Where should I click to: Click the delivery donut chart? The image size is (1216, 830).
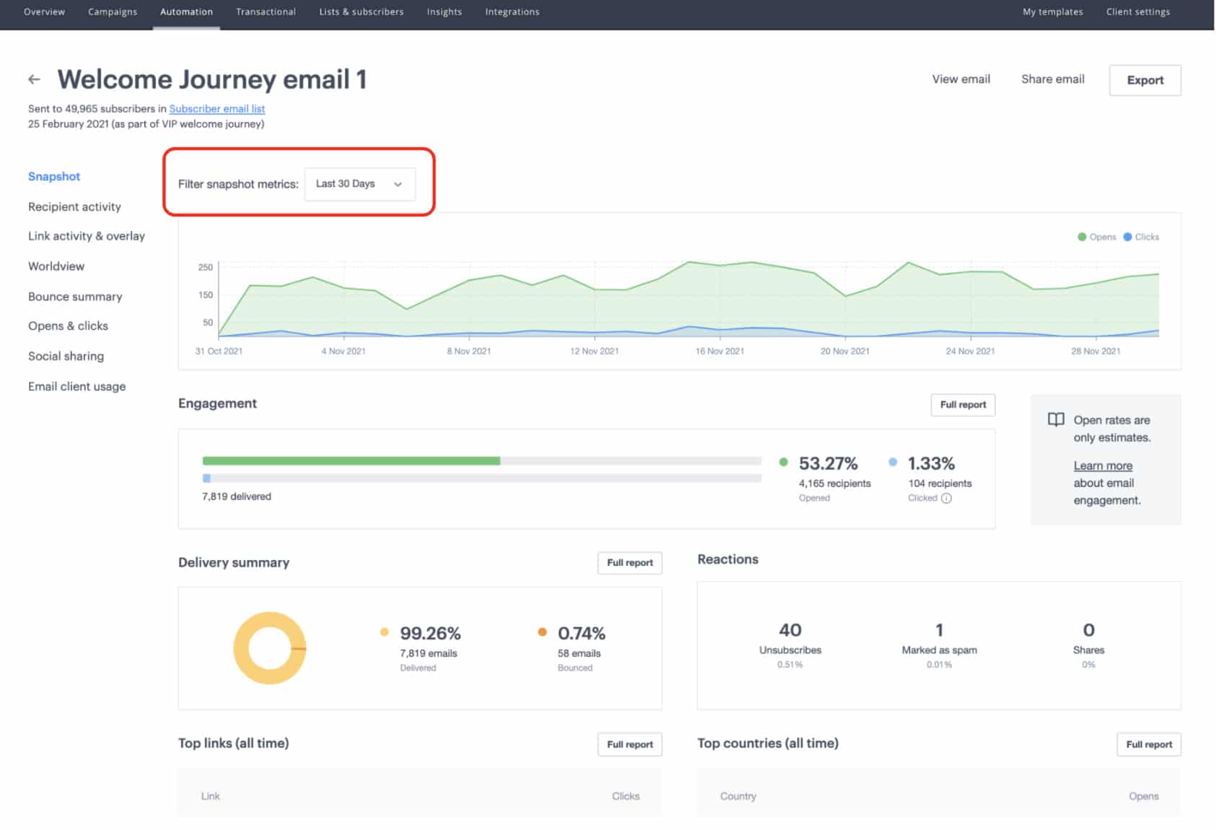[269, 648]
